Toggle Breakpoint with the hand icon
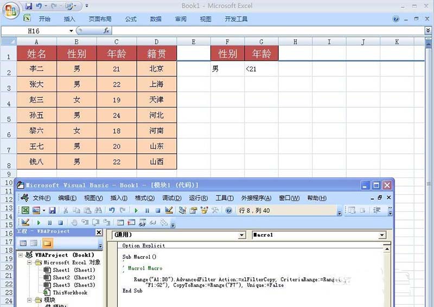 [x=74, y=223]
